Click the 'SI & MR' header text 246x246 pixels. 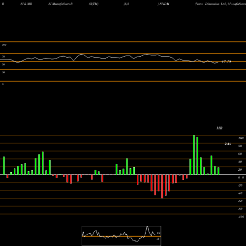[x=26, y=4]
